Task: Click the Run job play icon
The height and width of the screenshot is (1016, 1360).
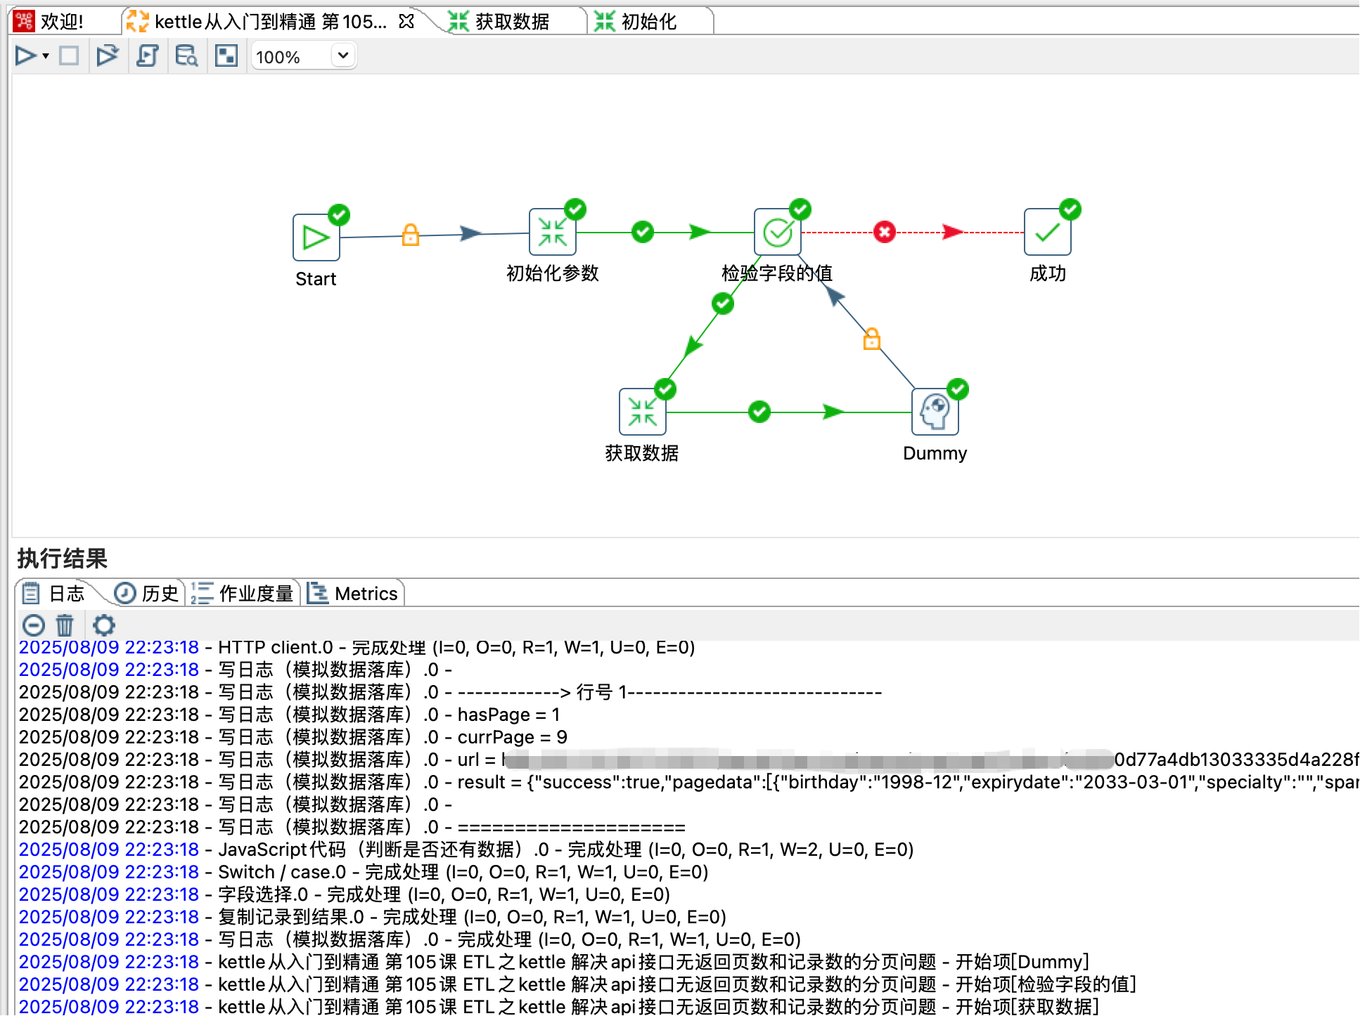Action: tap(25, 56)
